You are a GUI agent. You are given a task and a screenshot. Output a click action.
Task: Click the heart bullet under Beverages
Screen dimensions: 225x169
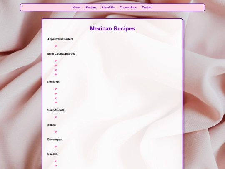[56, 146]
